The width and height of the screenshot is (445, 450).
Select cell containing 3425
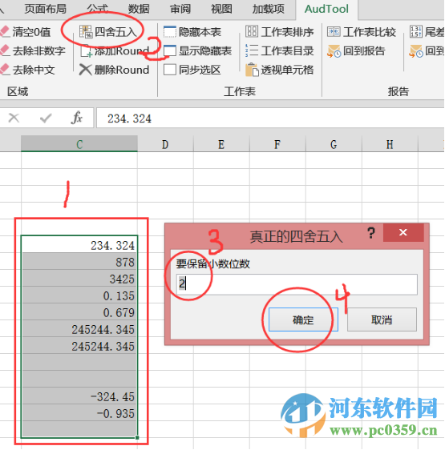click(x=79, y=278)
